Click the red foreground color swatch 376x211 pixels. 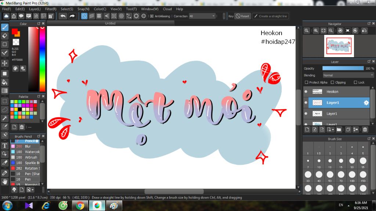15,32
